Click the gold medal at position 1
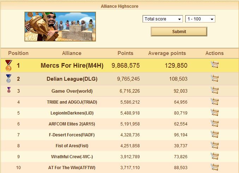Screen dimensions: 239x173 pyautogui.click(x=8, y=66)
